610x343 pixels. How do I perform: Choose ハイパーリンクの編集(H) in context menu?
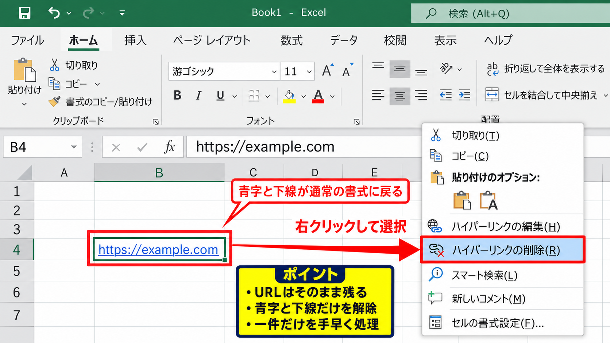click(x=503, y=226)
